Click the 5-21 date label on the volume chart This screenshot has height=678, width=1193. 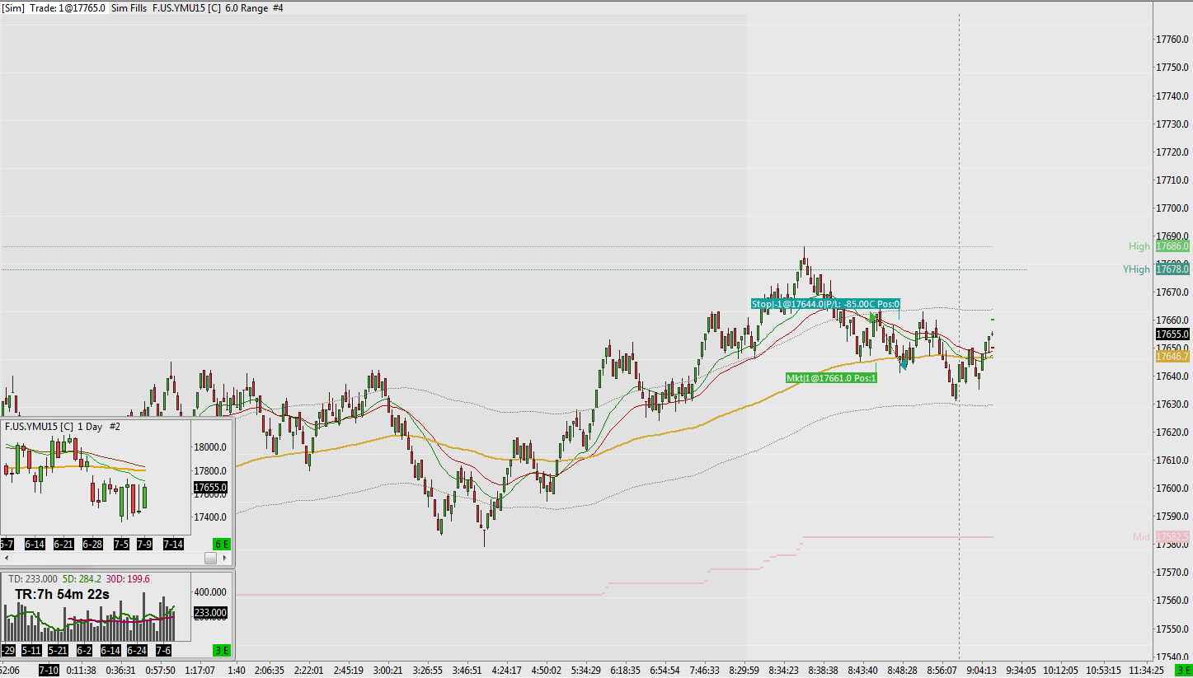click(59, 650)
